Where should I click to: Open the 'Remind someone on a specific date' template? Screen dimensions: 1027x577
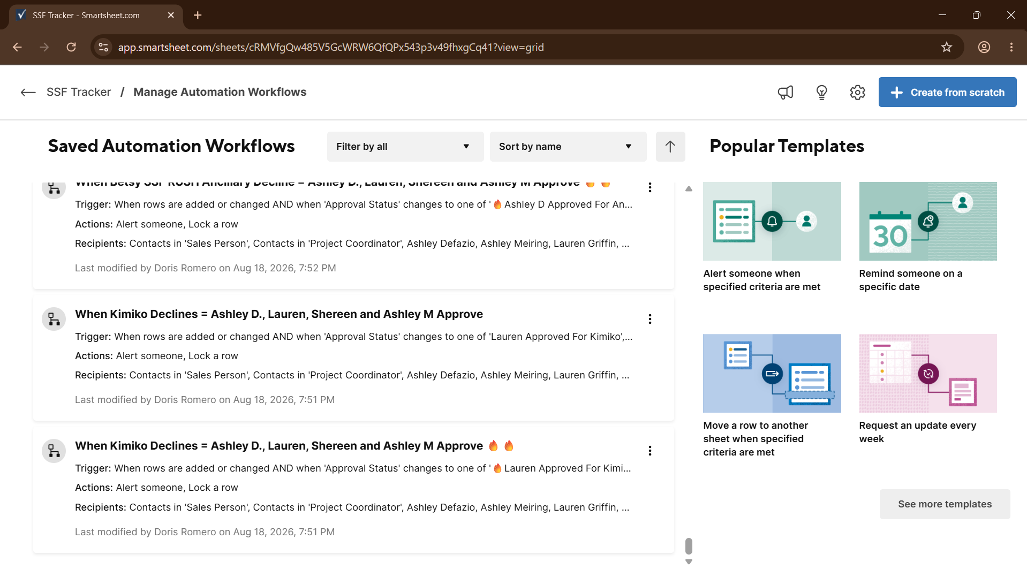tap(927, 221)
